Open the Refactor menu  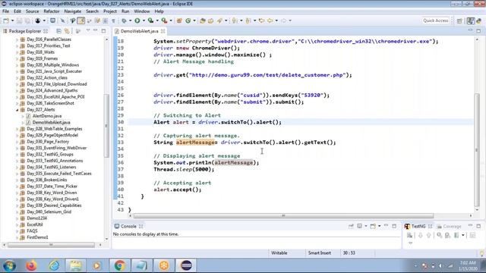click(x=52, y=11)
